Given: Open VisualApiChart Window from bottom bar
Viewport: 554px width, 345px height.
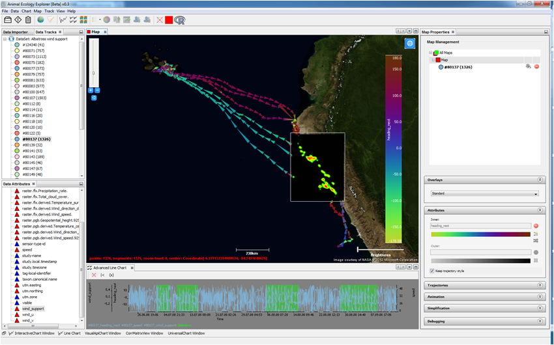Looking at the screenshot, I should [x=103, y=333].
